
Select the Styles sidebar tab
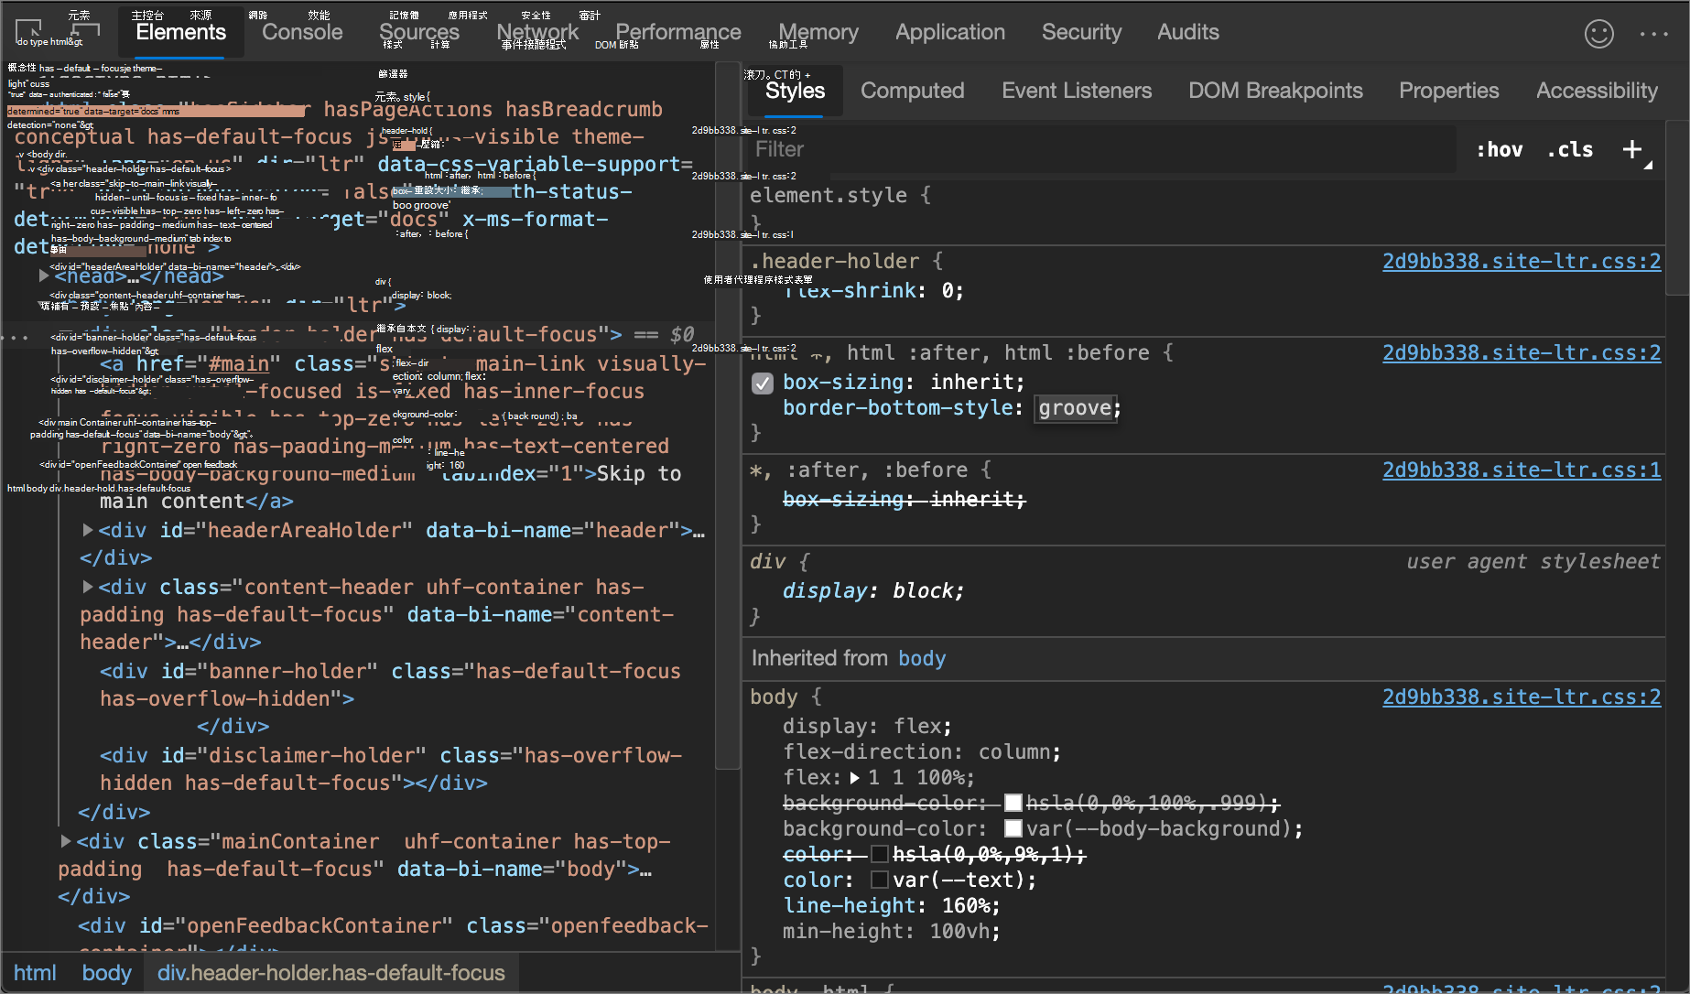pos(795,91)
